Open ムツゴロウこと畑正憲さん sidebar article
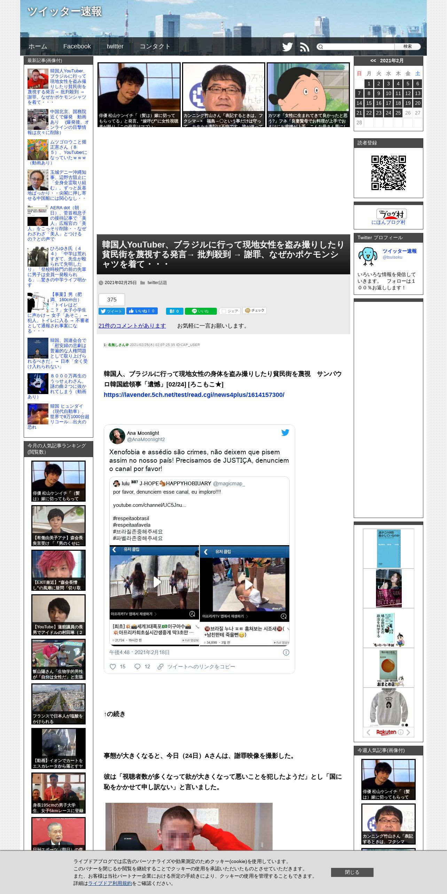447x894 pixels. point(58,152)
